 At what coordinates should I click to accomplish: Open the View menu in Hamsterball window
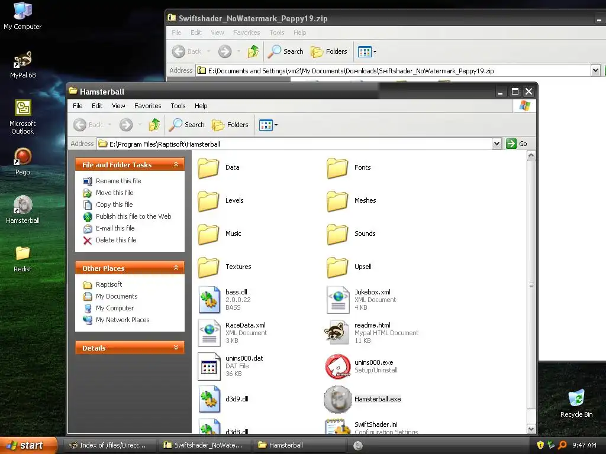(x=118, y=106)
